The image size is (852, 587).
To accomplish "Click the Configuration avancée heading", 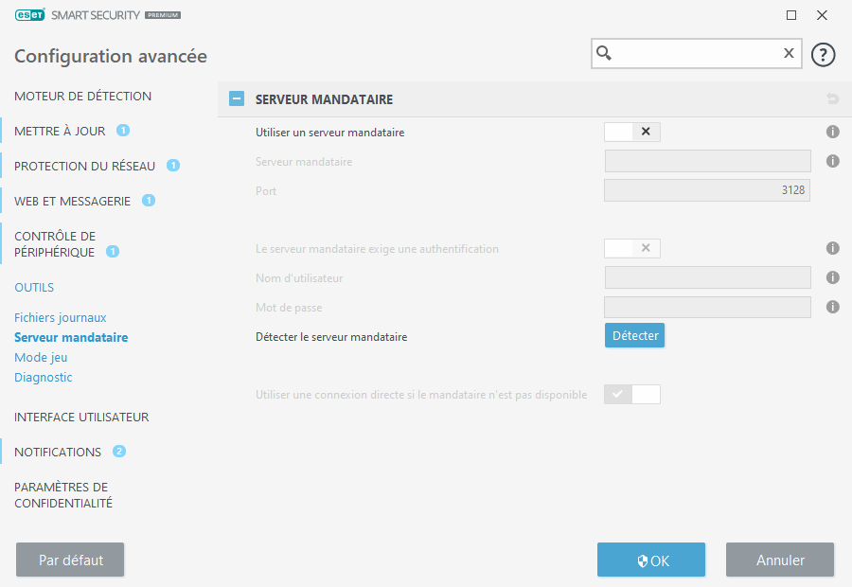I will (x=111, y=56).
